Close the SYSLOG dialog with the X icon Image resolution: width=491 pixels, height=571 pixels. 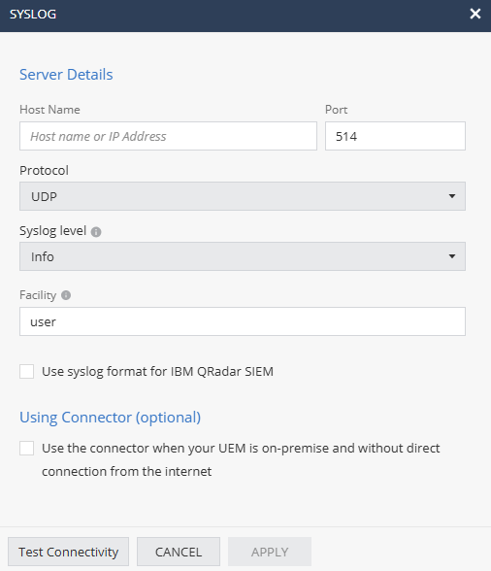coord(475,14)
